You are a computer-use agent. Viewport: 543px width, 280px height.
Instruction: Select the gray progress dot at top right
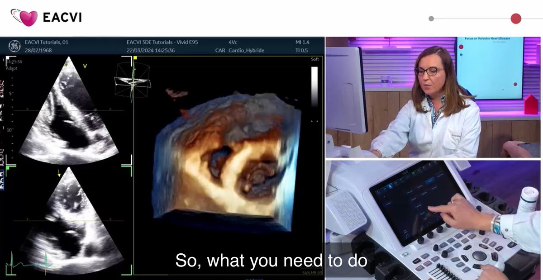431,19
